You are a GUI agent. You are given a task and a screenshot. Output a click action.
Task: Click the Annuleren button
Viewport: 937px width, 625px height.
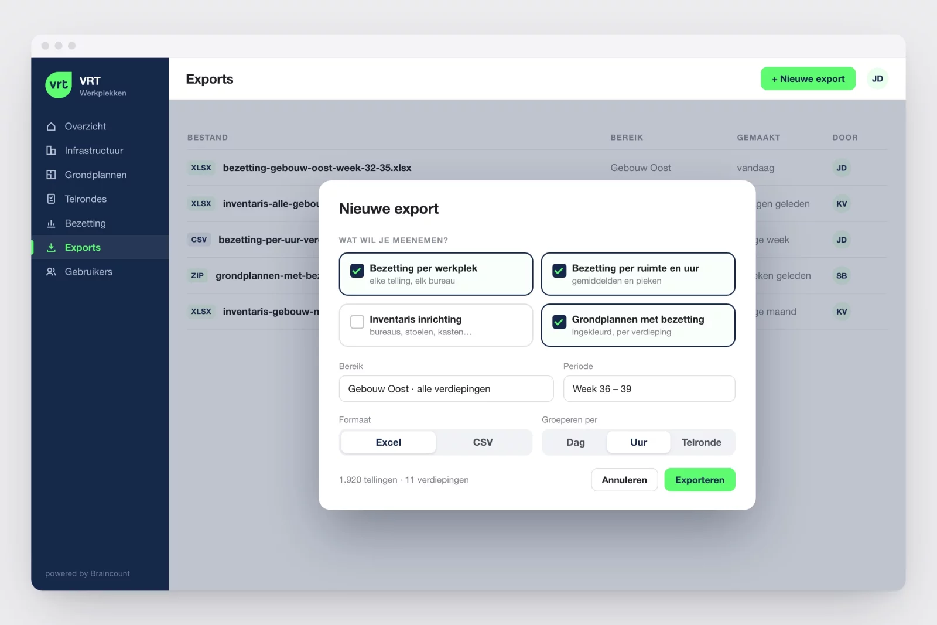coord(624,480)
